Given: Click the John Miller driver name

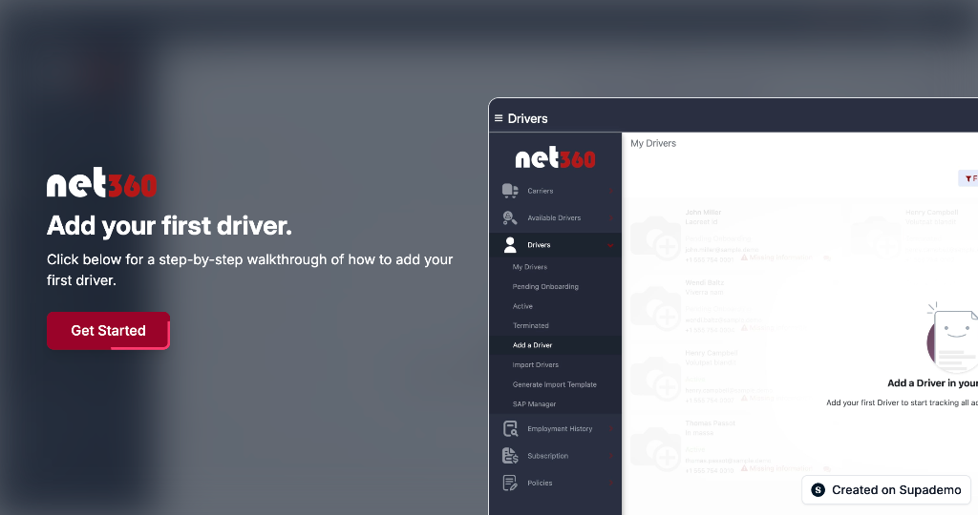Looking at the screenshot, I should pyautogui.click(x=703, y=213).
